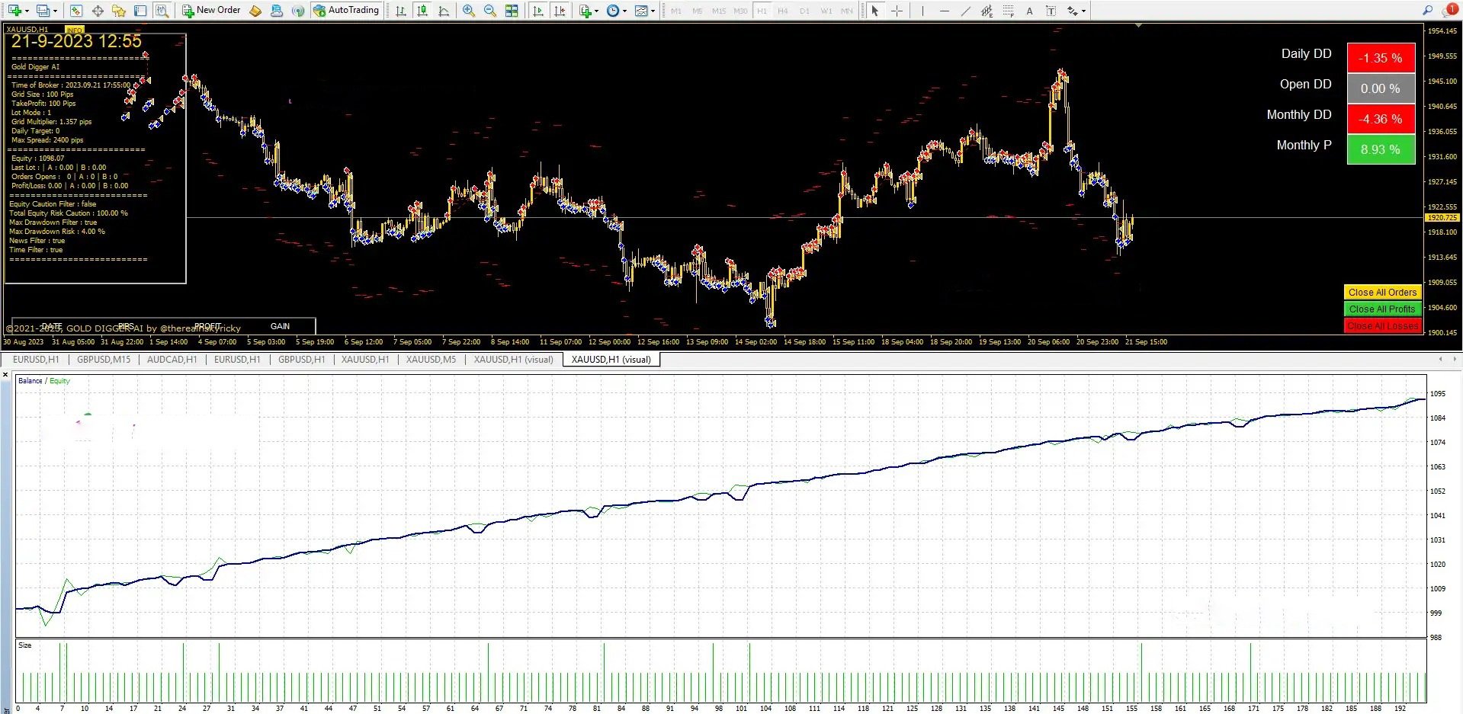
Task: Tile the chart windows
Action: coord(512,11)
